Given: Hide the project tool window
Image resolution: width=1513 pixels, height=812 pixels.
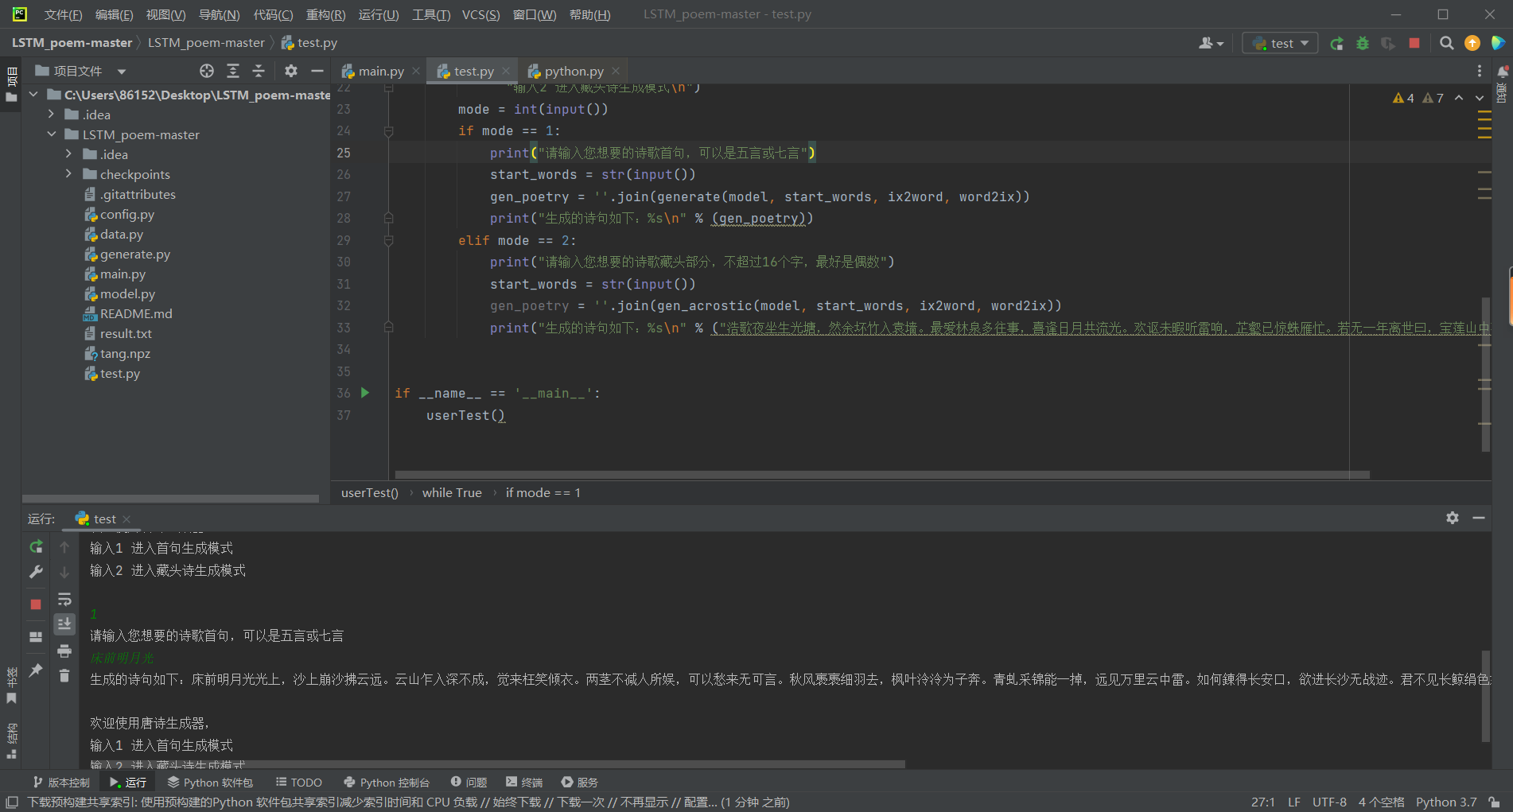Looking at the screenshot, I should [x=317, y=71].
